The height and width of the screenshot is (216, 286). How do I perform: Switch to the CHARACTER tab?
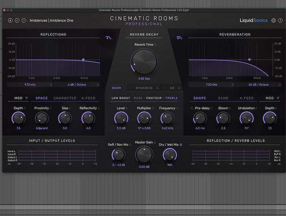tap(65, 98)
